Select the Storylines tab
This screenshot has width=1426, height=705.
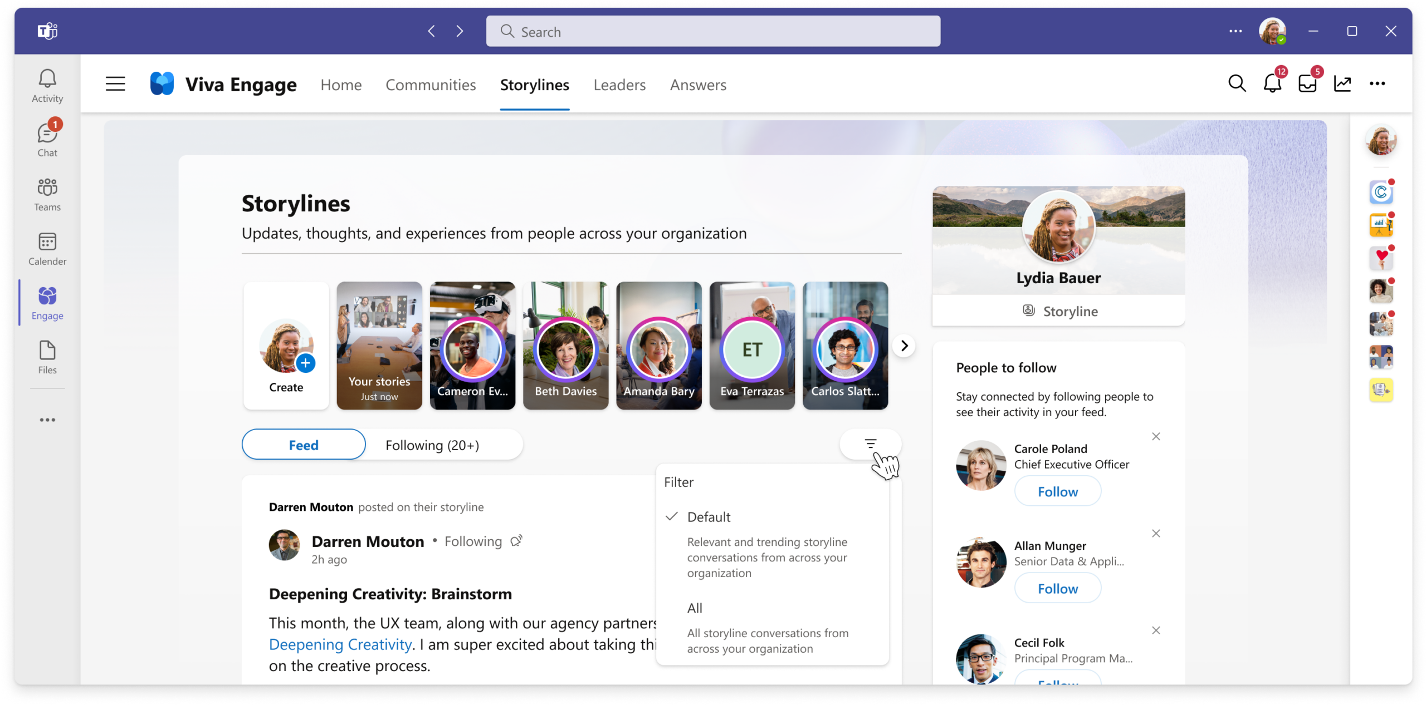[x=534, y=85]
